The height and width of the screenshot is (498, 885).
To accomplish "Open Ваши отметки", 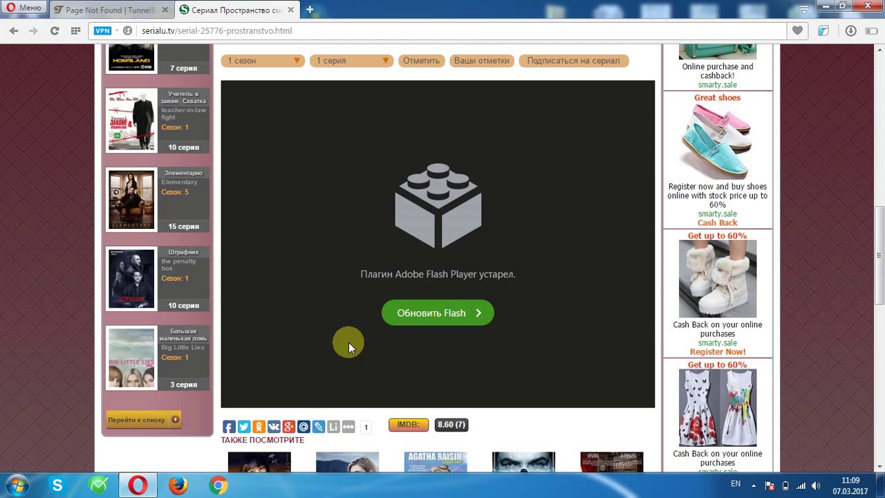I will pyautogui.click(x=482, y=61).
